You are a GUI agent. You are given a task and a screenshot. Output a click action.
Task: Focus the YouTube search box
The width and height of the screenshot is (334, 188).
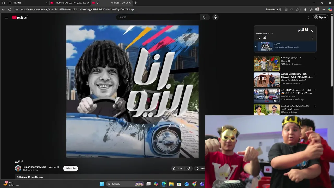158,17
